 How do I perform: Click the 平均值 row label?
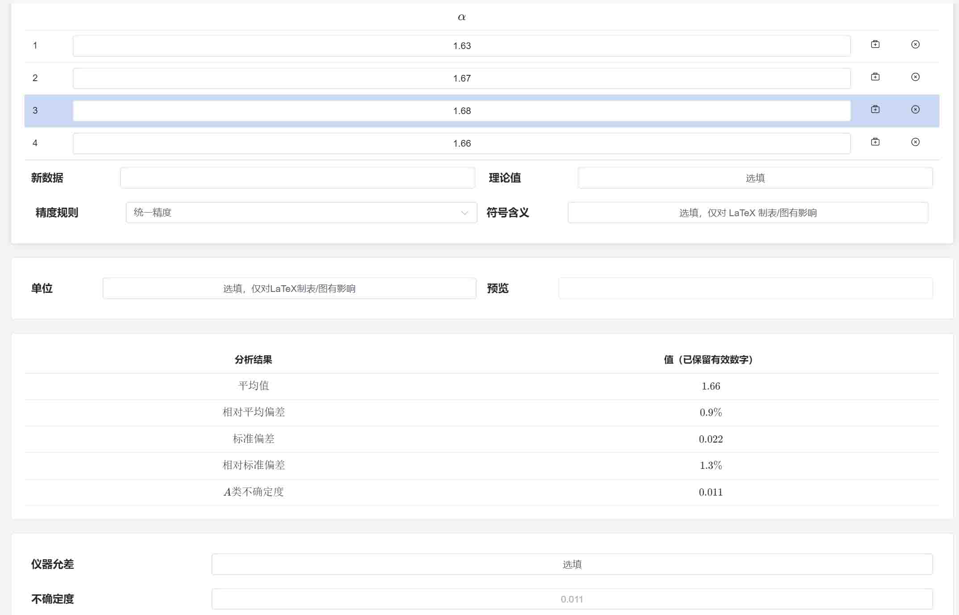(x=253, y=385)
